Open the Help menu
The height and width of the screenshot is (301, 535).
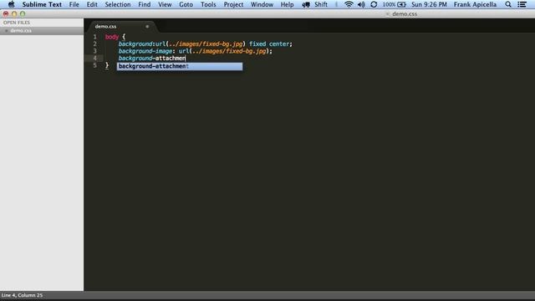pyautogui.click(x=287, y=4)
